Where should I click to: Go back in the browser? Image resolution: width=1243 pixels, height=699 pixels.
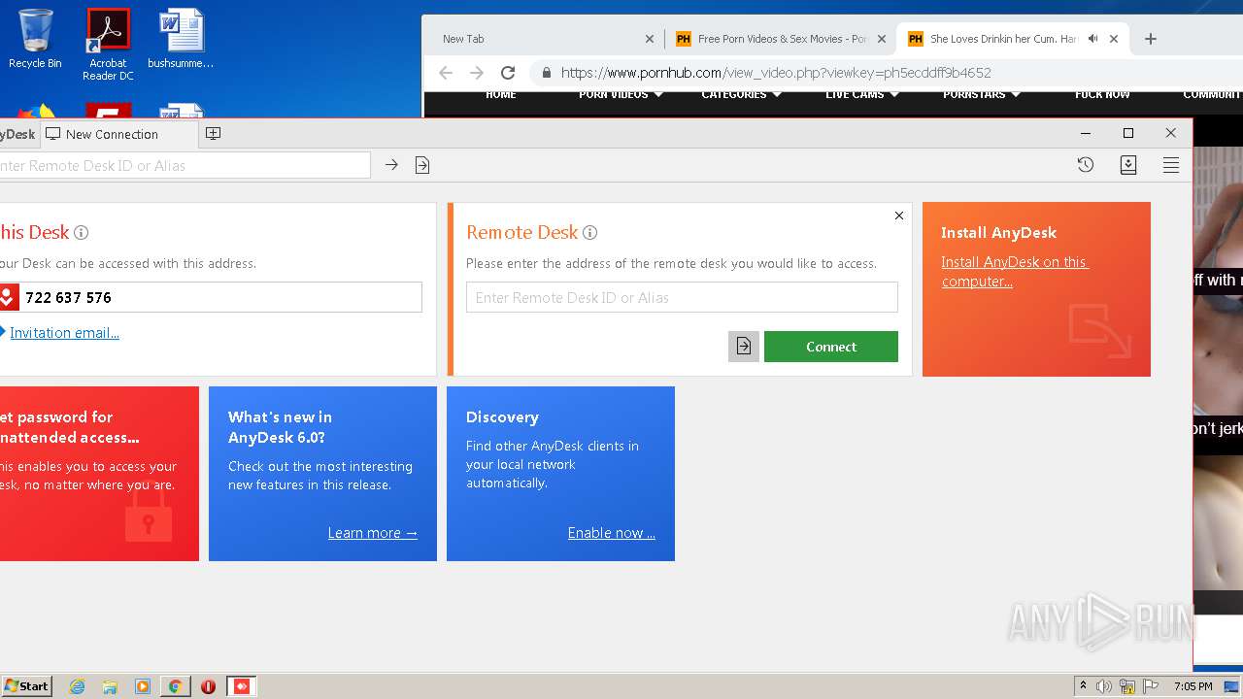click(x=446, y=73)
